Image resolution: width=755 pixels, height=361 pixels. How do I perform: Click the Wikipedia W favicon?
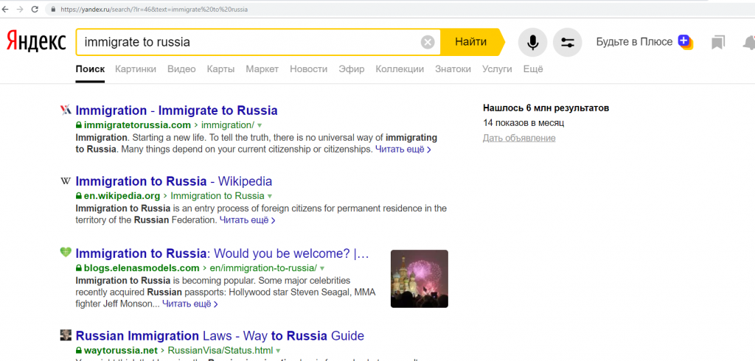[66, 181]
